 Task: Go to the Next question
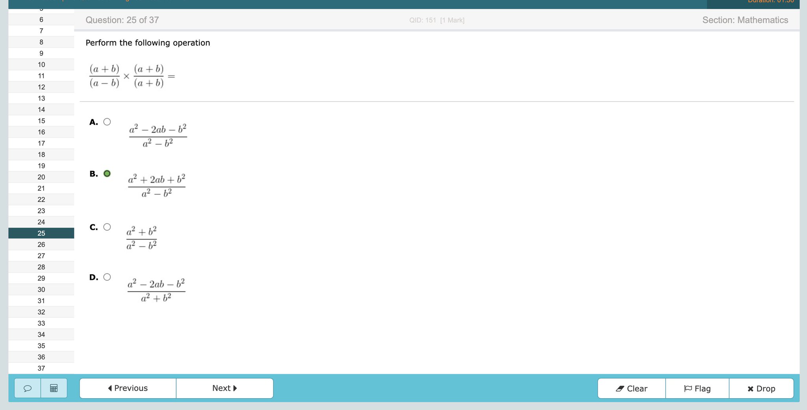(x=225, y=388)
